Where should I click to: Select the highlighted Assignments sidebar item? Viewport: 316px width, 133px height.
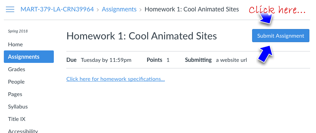tap(29, 57)
